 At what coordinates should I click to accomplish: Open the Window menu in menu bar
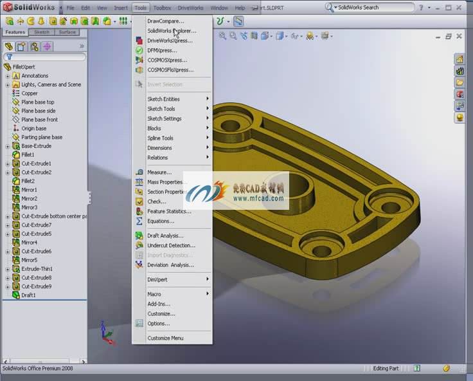click(x=219, y=8)
